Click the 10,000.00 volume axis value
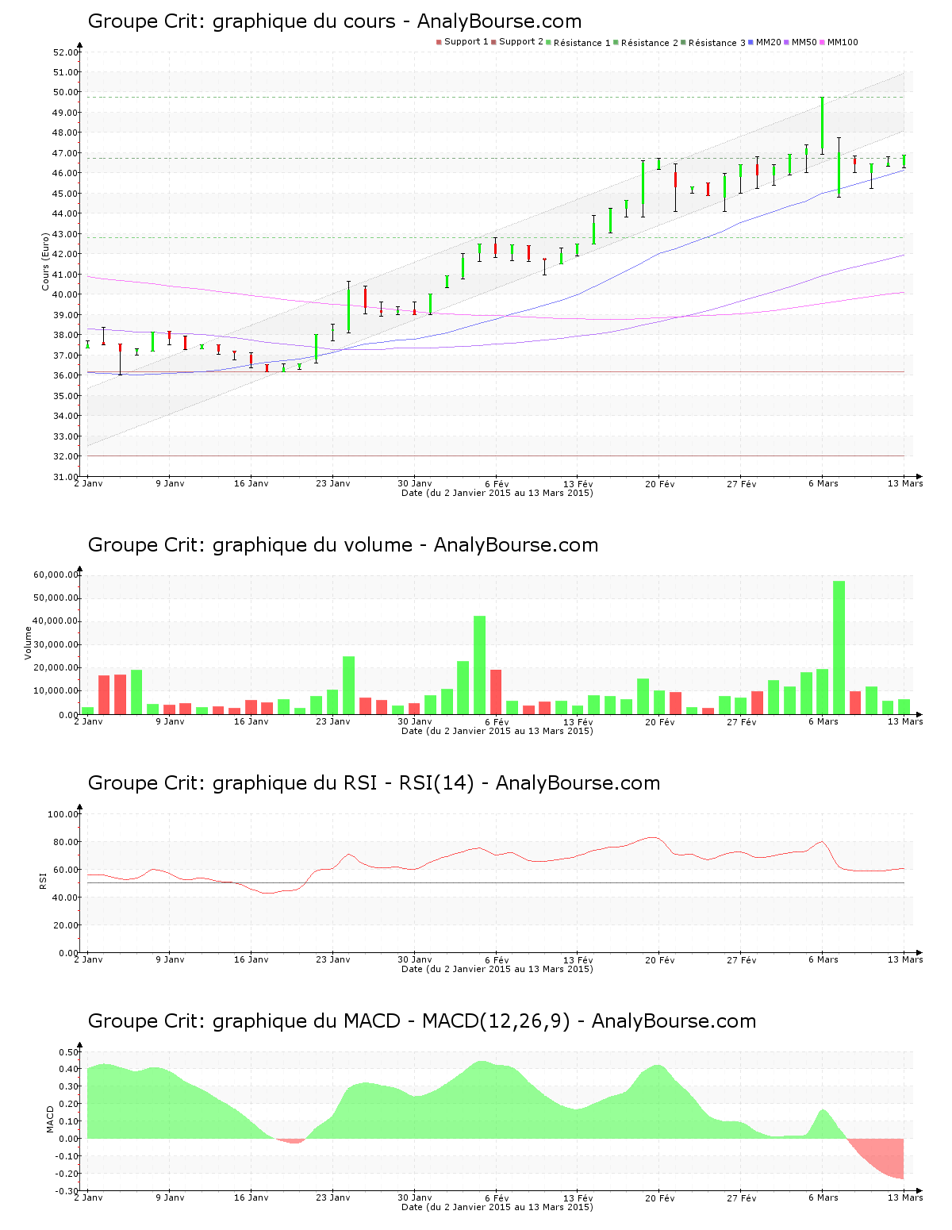This screenshot has height=1230, width=952. (x=56, y=691)
